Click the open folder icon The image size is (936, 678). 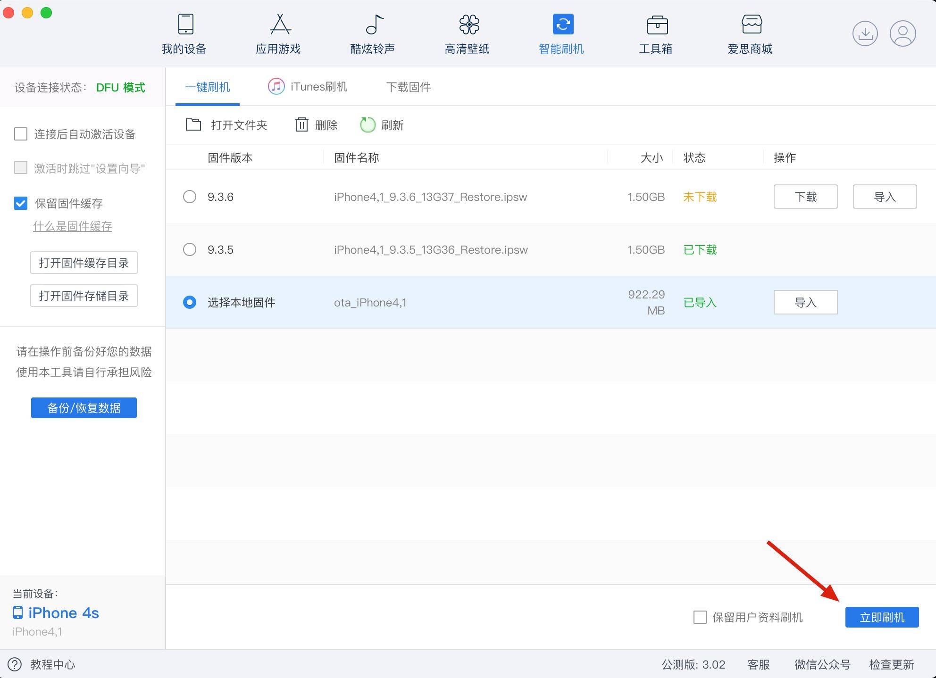(x=193, y=125)
